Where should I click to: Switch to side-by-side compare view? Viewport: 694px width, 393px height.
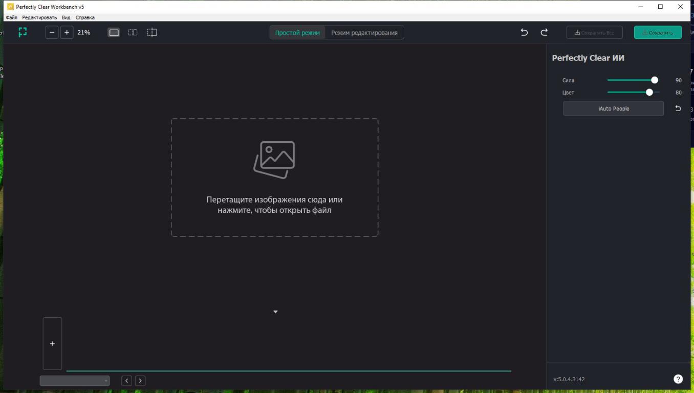pyautogui.click(x=133, y=32)
